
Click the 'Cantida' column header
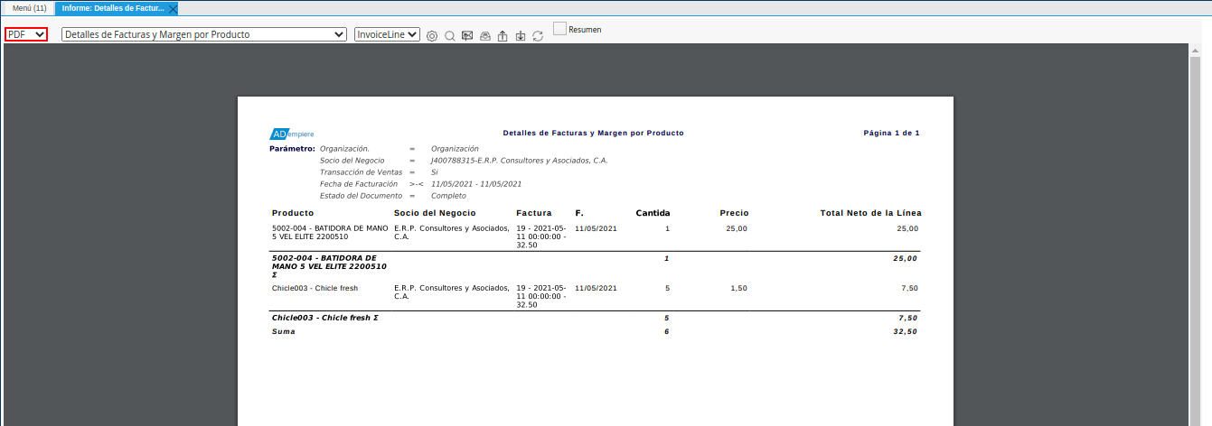pos(653,213)
